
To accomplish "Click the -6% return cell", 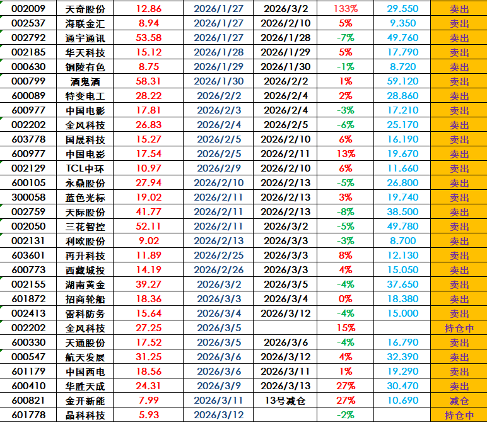I will tap(345, 125).
